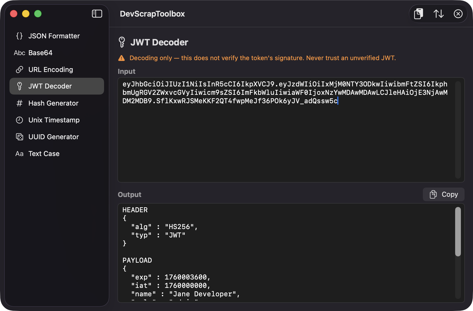Switch to the Base64 tool
The width and height of the screenshot is (473, 311).
(x=57, y=53)
